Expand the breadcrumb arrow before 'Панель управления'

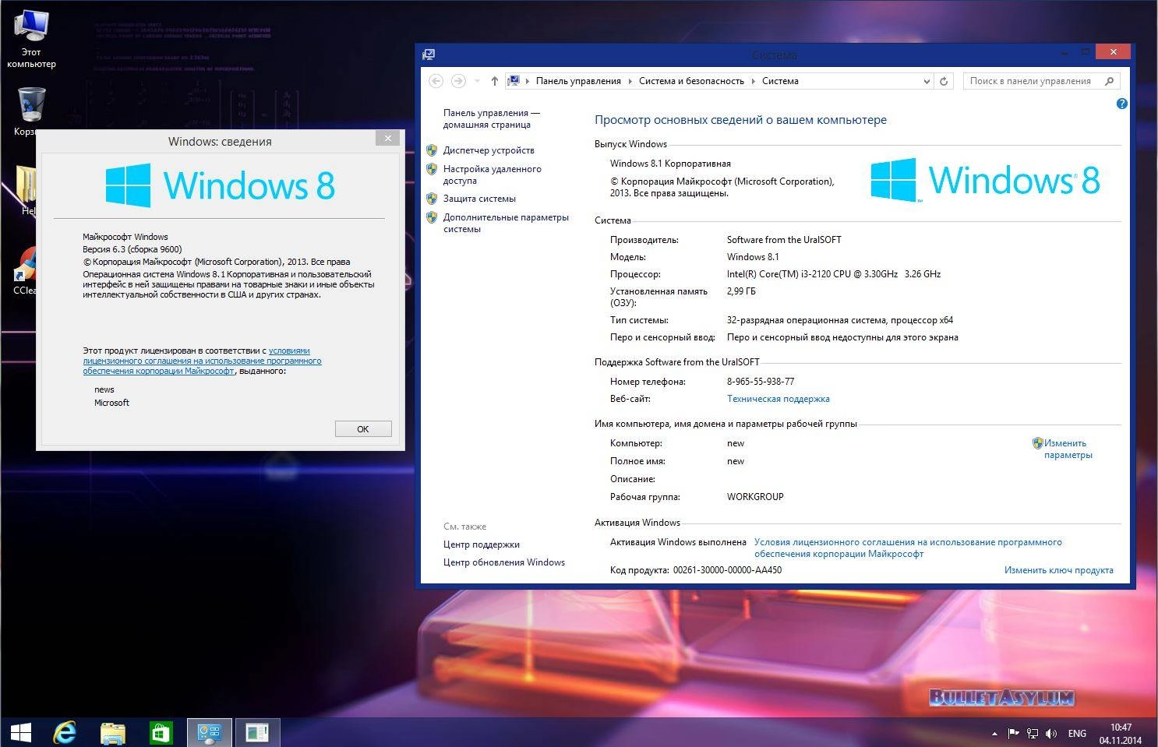coord(528,81)
